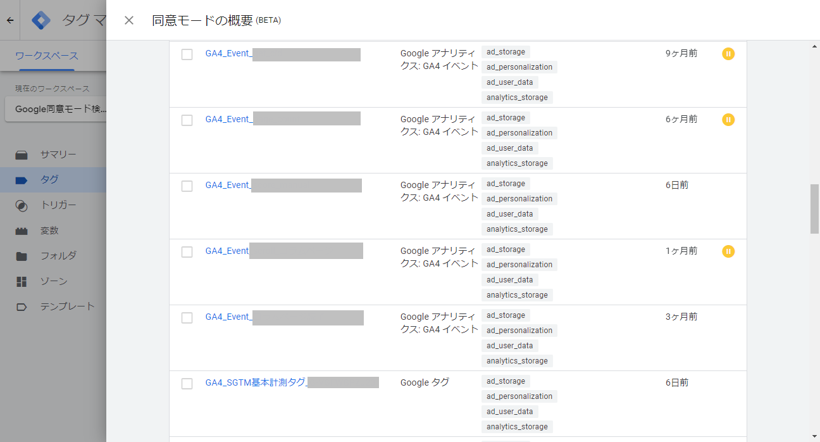Click the Summary briefcase icon

(x=22, y=155)
